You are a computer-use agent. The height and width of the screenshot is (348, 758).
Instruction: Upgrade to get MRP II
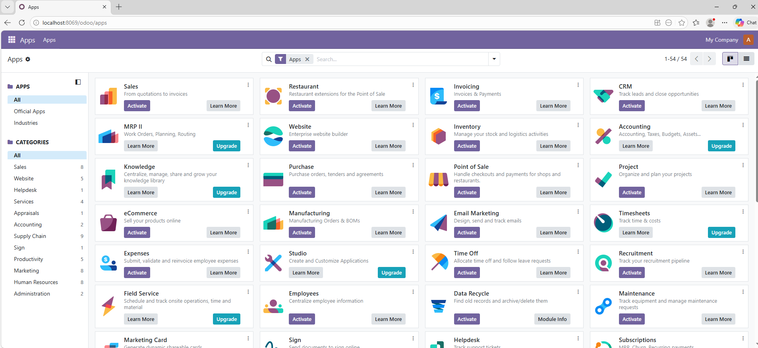tap(226, 146)
